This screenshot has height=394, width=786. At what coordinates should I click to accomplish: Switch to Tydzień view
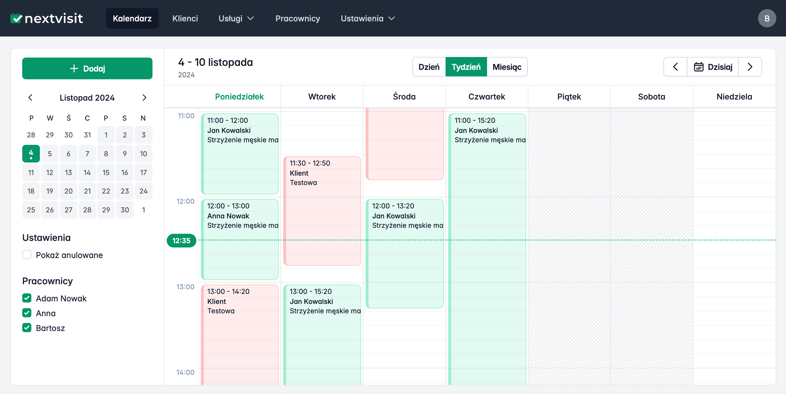click(x=466, y=67)
